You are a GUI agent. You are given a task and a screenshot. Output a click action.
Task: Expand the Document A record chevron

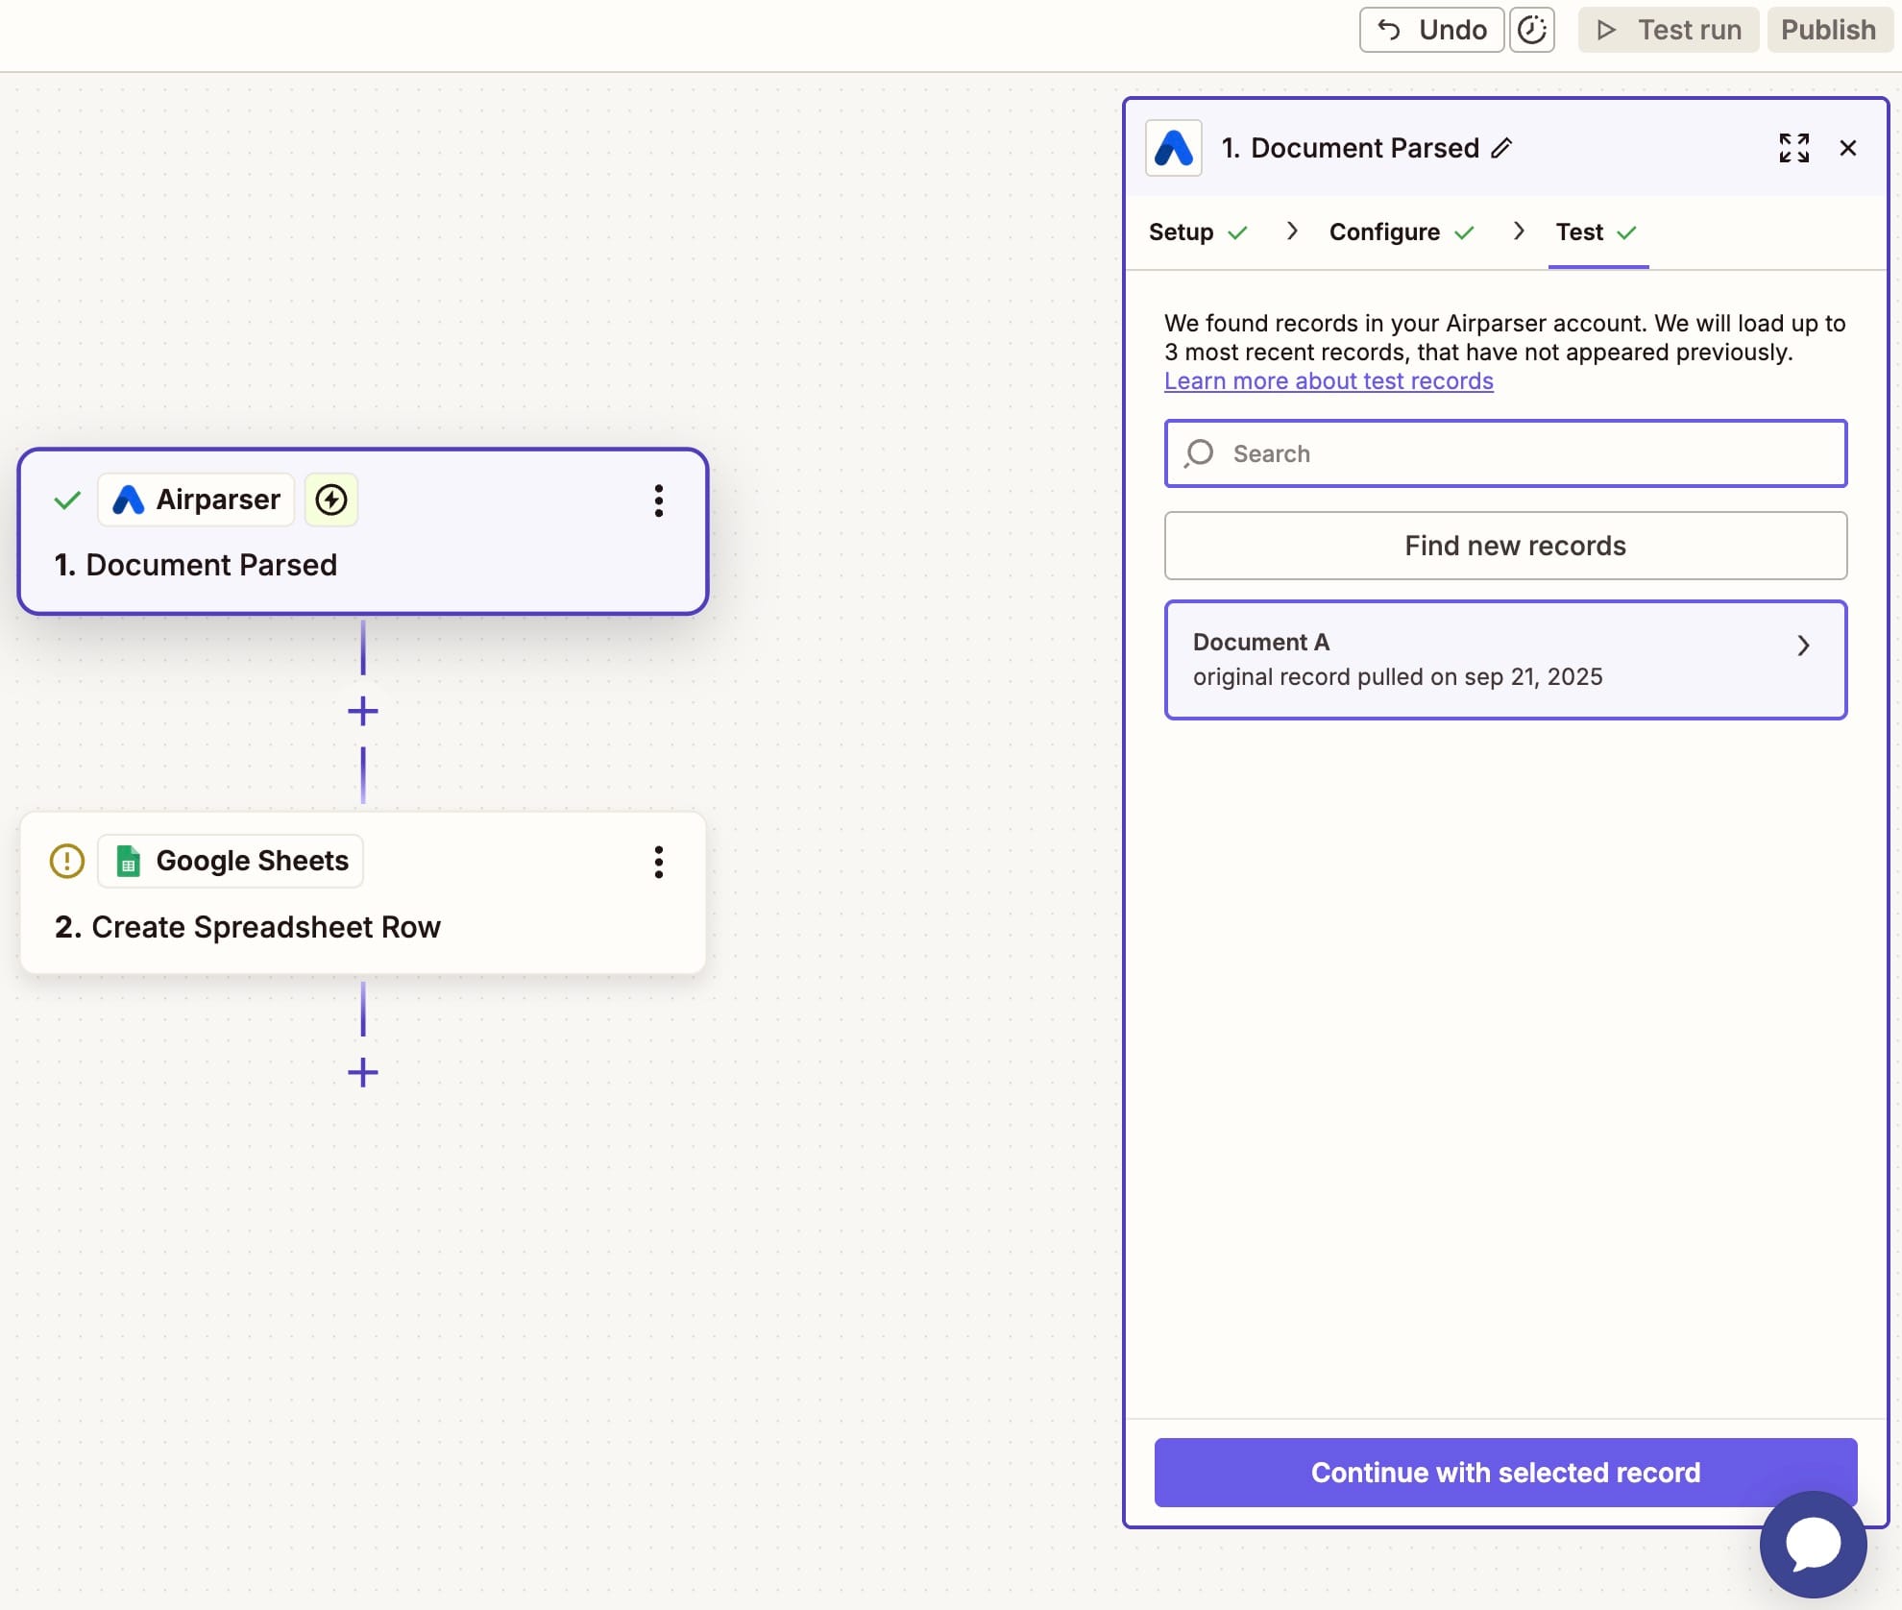pos(1803,646)
